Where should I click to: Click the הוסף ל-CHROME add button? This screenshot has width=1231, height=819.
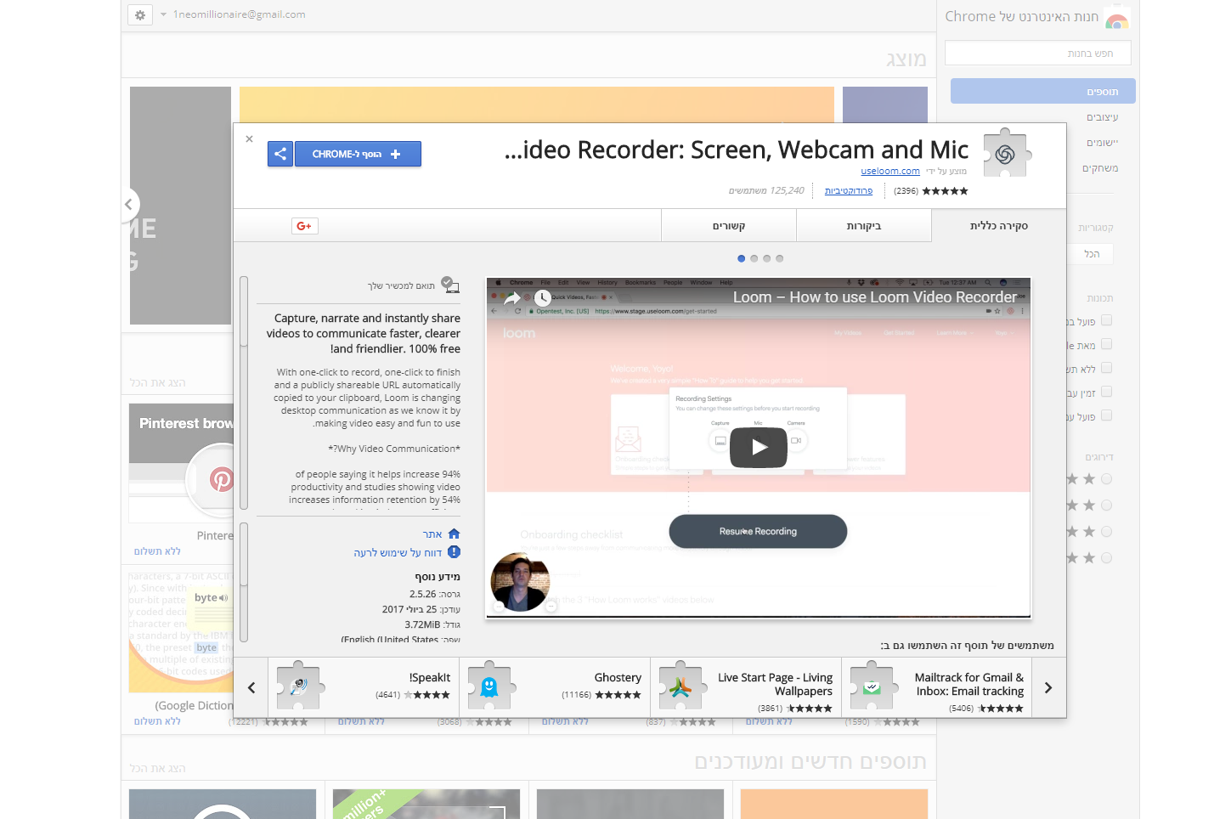click(358, 154)
